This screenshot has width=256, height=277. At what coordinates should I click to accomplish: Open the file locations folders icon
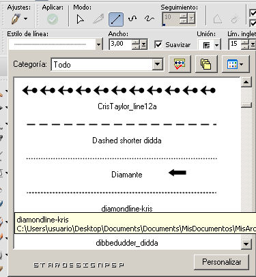coord(206,64)
